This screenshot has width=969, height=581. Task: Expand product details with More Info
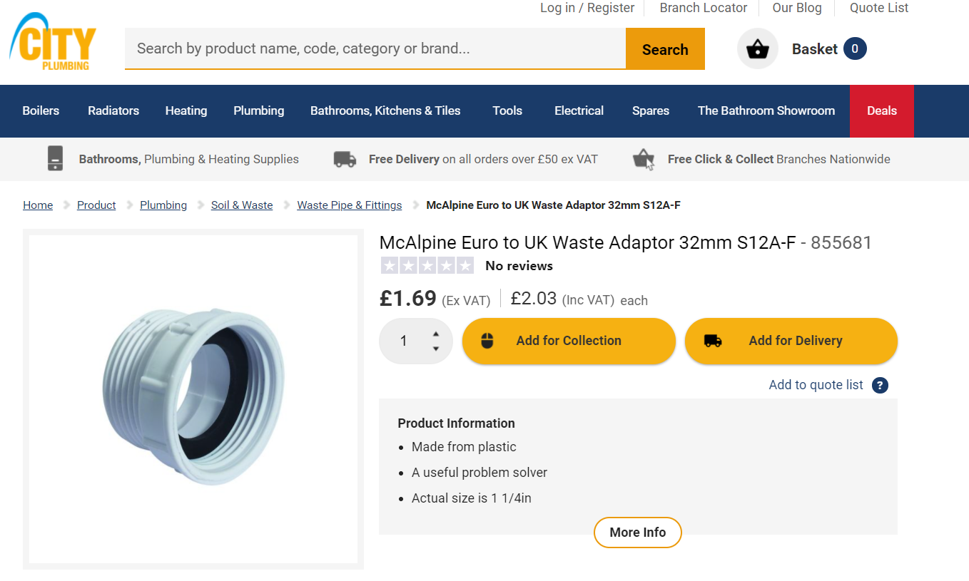tap(637, 533)
